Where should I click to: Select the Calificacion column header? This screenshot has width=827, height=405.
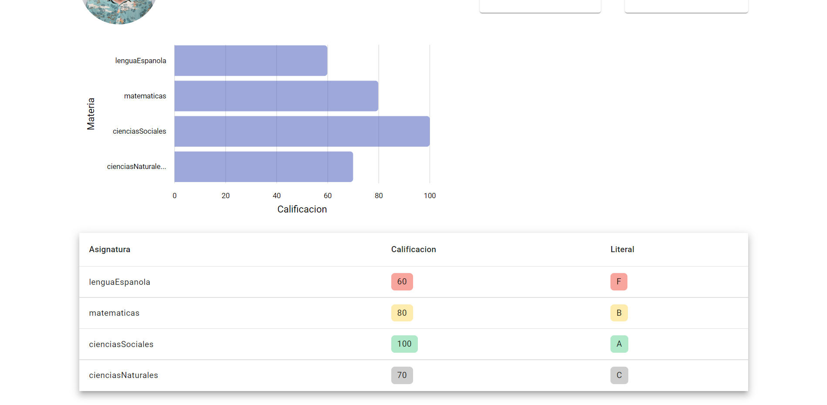tap(413, 249)
